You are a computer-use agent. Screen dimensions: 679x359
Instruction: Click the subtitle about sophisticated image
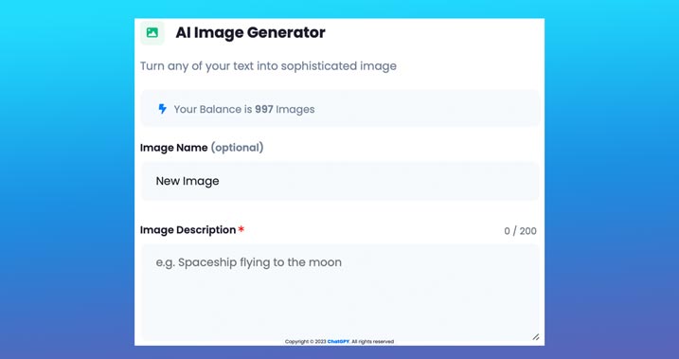pos(268,66)
